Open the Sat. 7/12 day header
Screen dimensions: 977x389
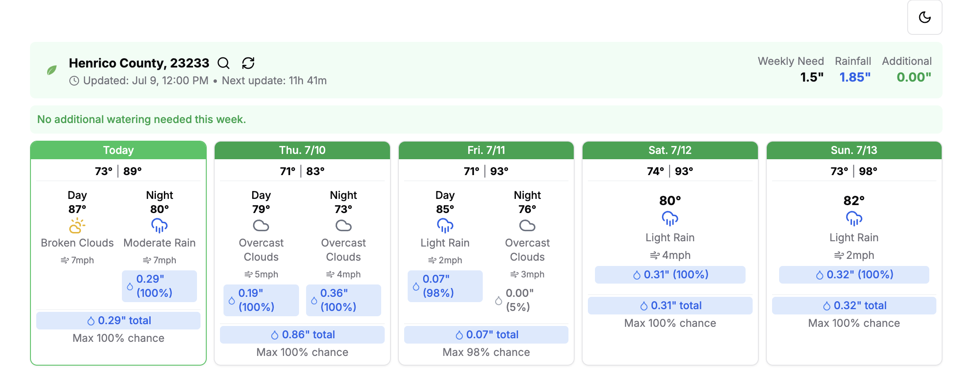click(x=670, y=150)
